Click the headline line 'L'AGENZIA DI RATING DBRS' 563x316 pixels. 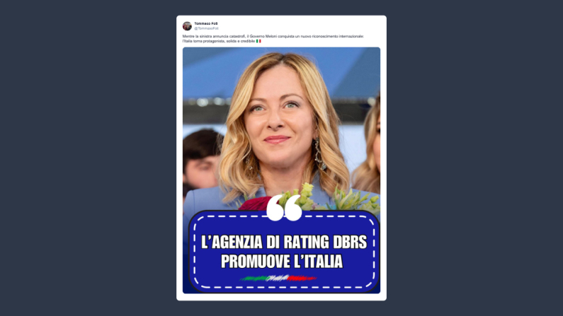point(284,242)
